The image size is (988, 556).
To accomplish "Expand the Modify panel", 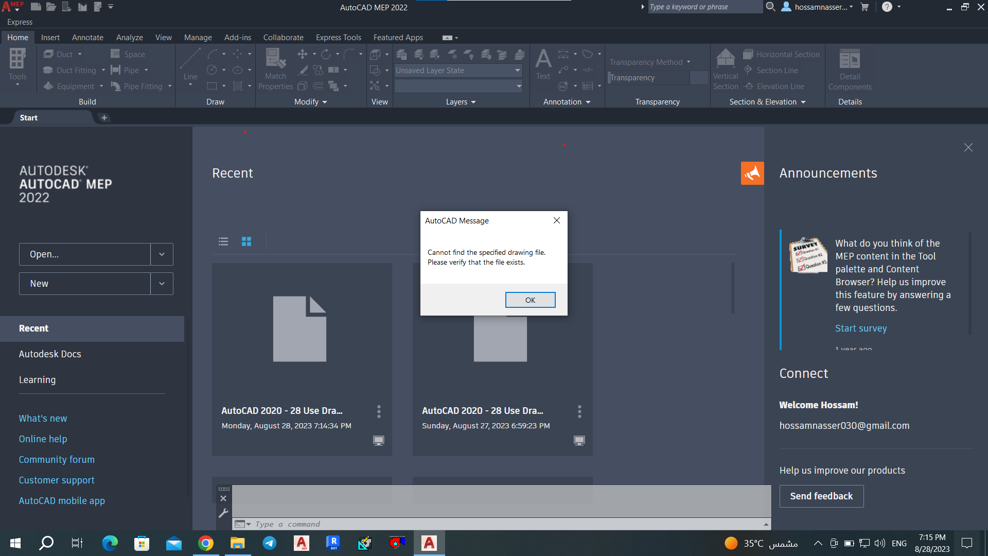I will 310,102.
